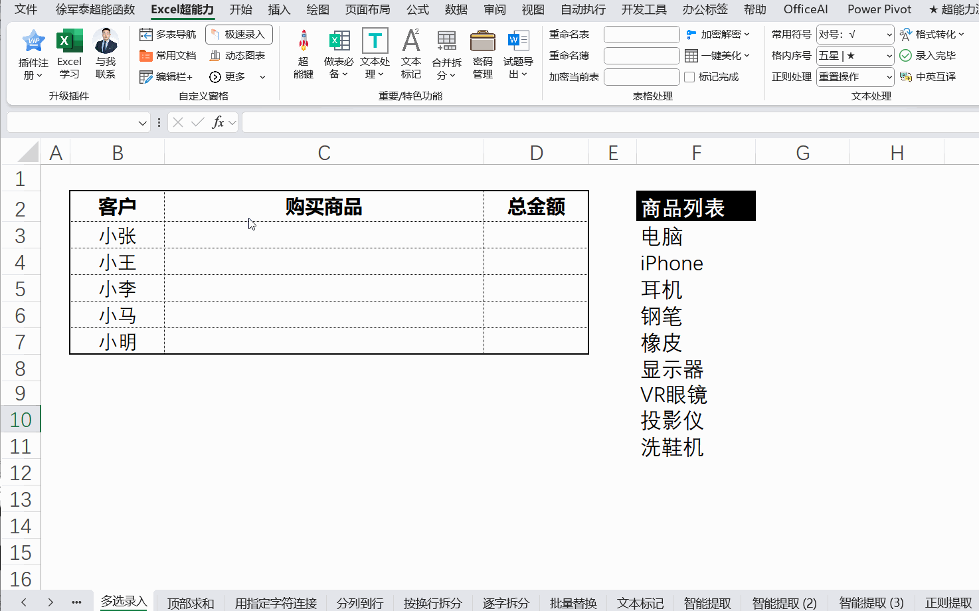Open the 文件 menu

pyautogui.click(x=26, y=9)
